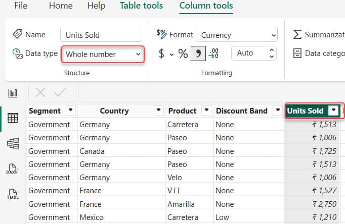Commit formula with the checkmark icon
The image size is (345, 224).
[x=60, y=92]
